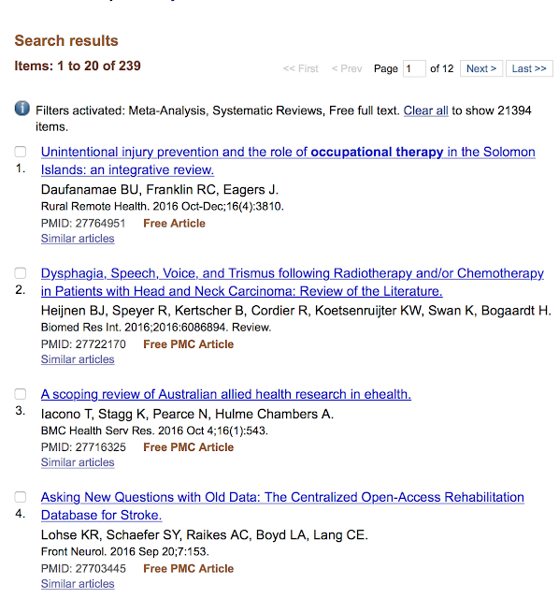Open Dysphagia, Speech, Voice, Trismus article

coord(293,283)
